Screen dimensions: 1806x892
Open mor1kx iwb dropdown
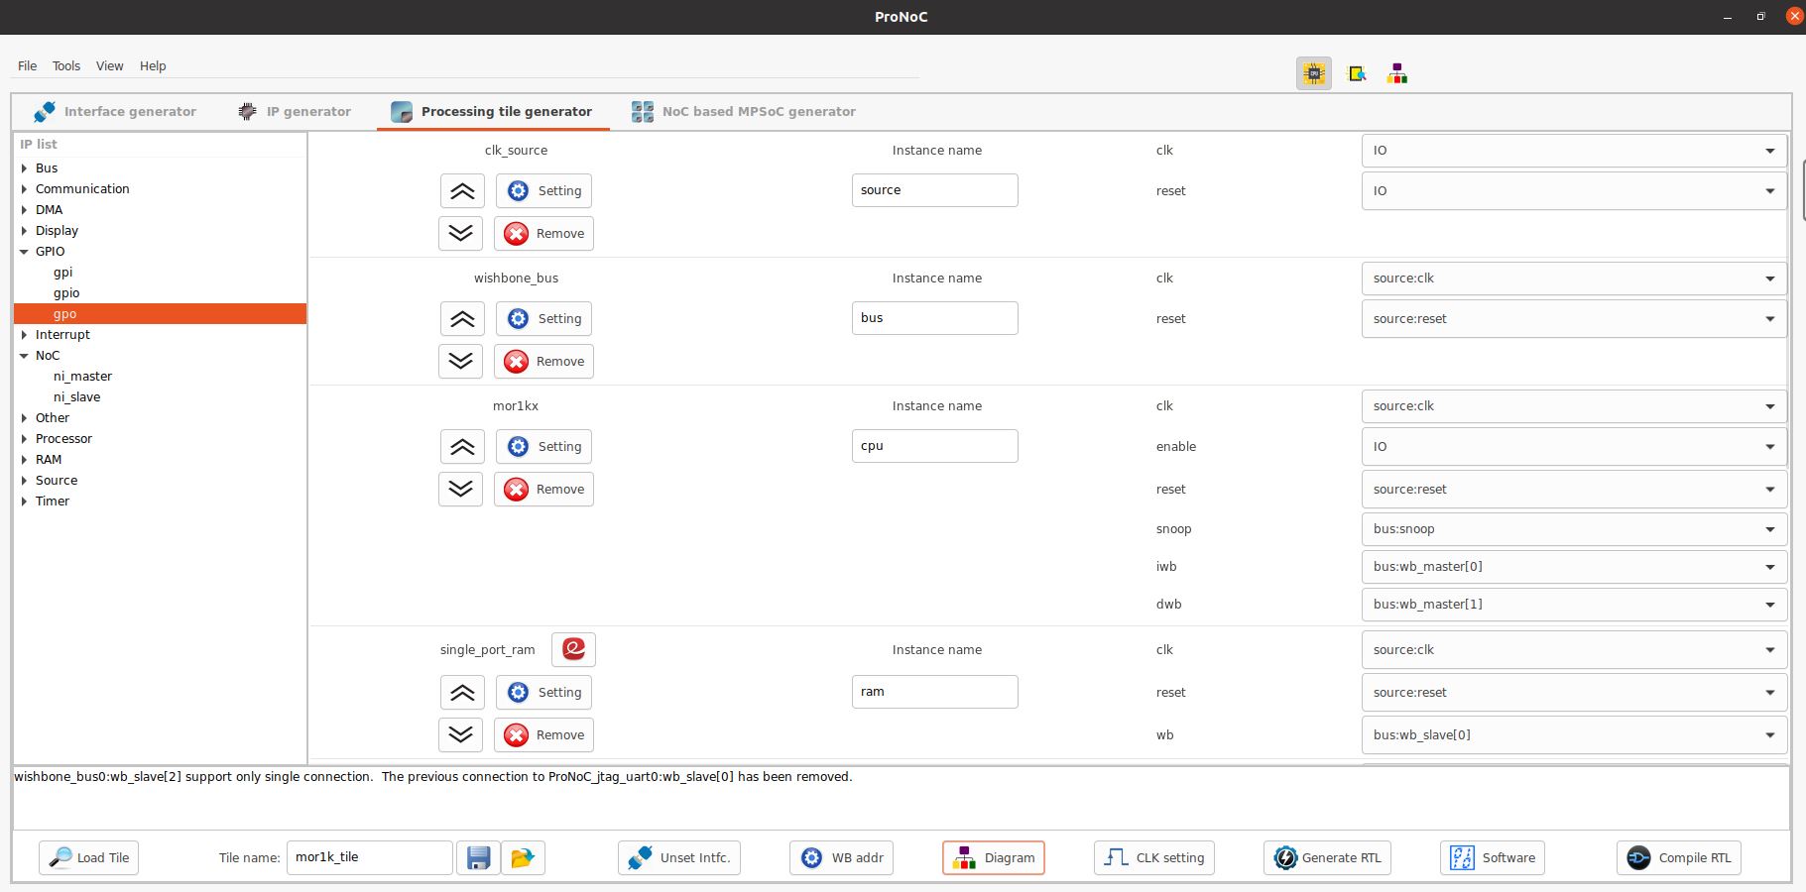click(1574, 567)
